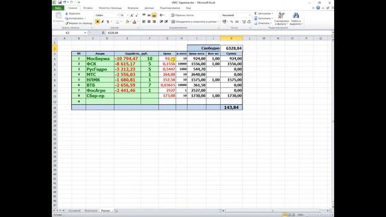Switch to Page Layout (Разметка страницы) tab
This screenshot has width=386, height=217.
coord(110,8)
